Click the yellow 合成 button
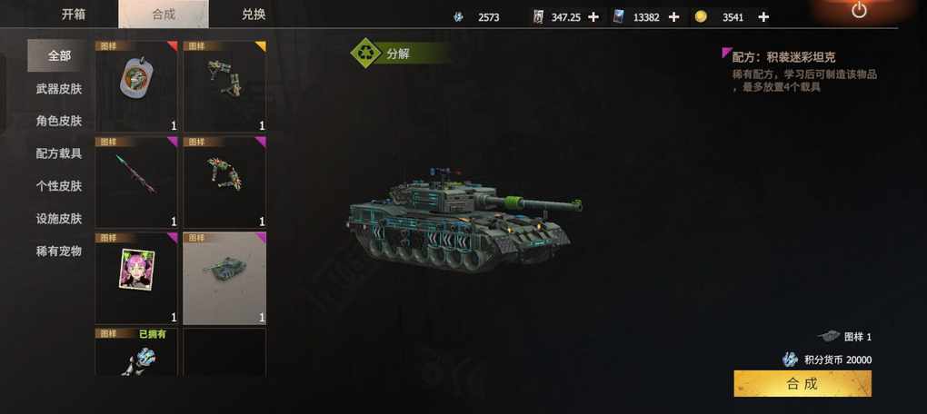Viewport: 927px width, 414px height. click(x=802, y=384)
